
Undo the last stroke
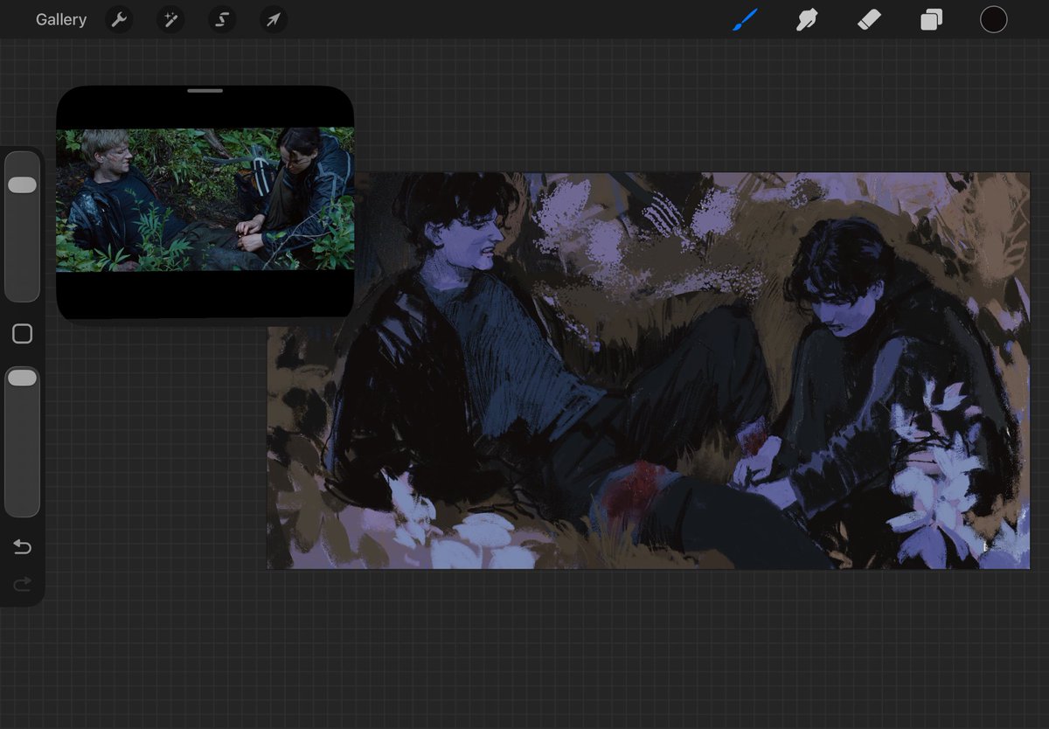point(22,547)
